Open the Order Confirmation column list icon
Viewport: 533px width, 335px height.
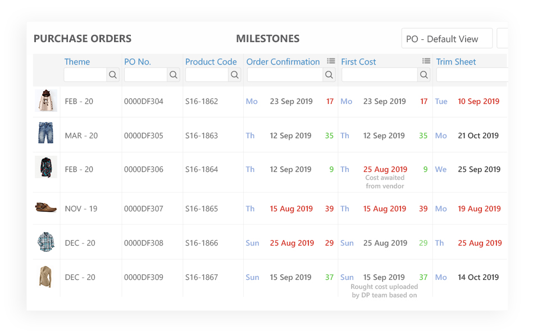[x=331, y=61]
